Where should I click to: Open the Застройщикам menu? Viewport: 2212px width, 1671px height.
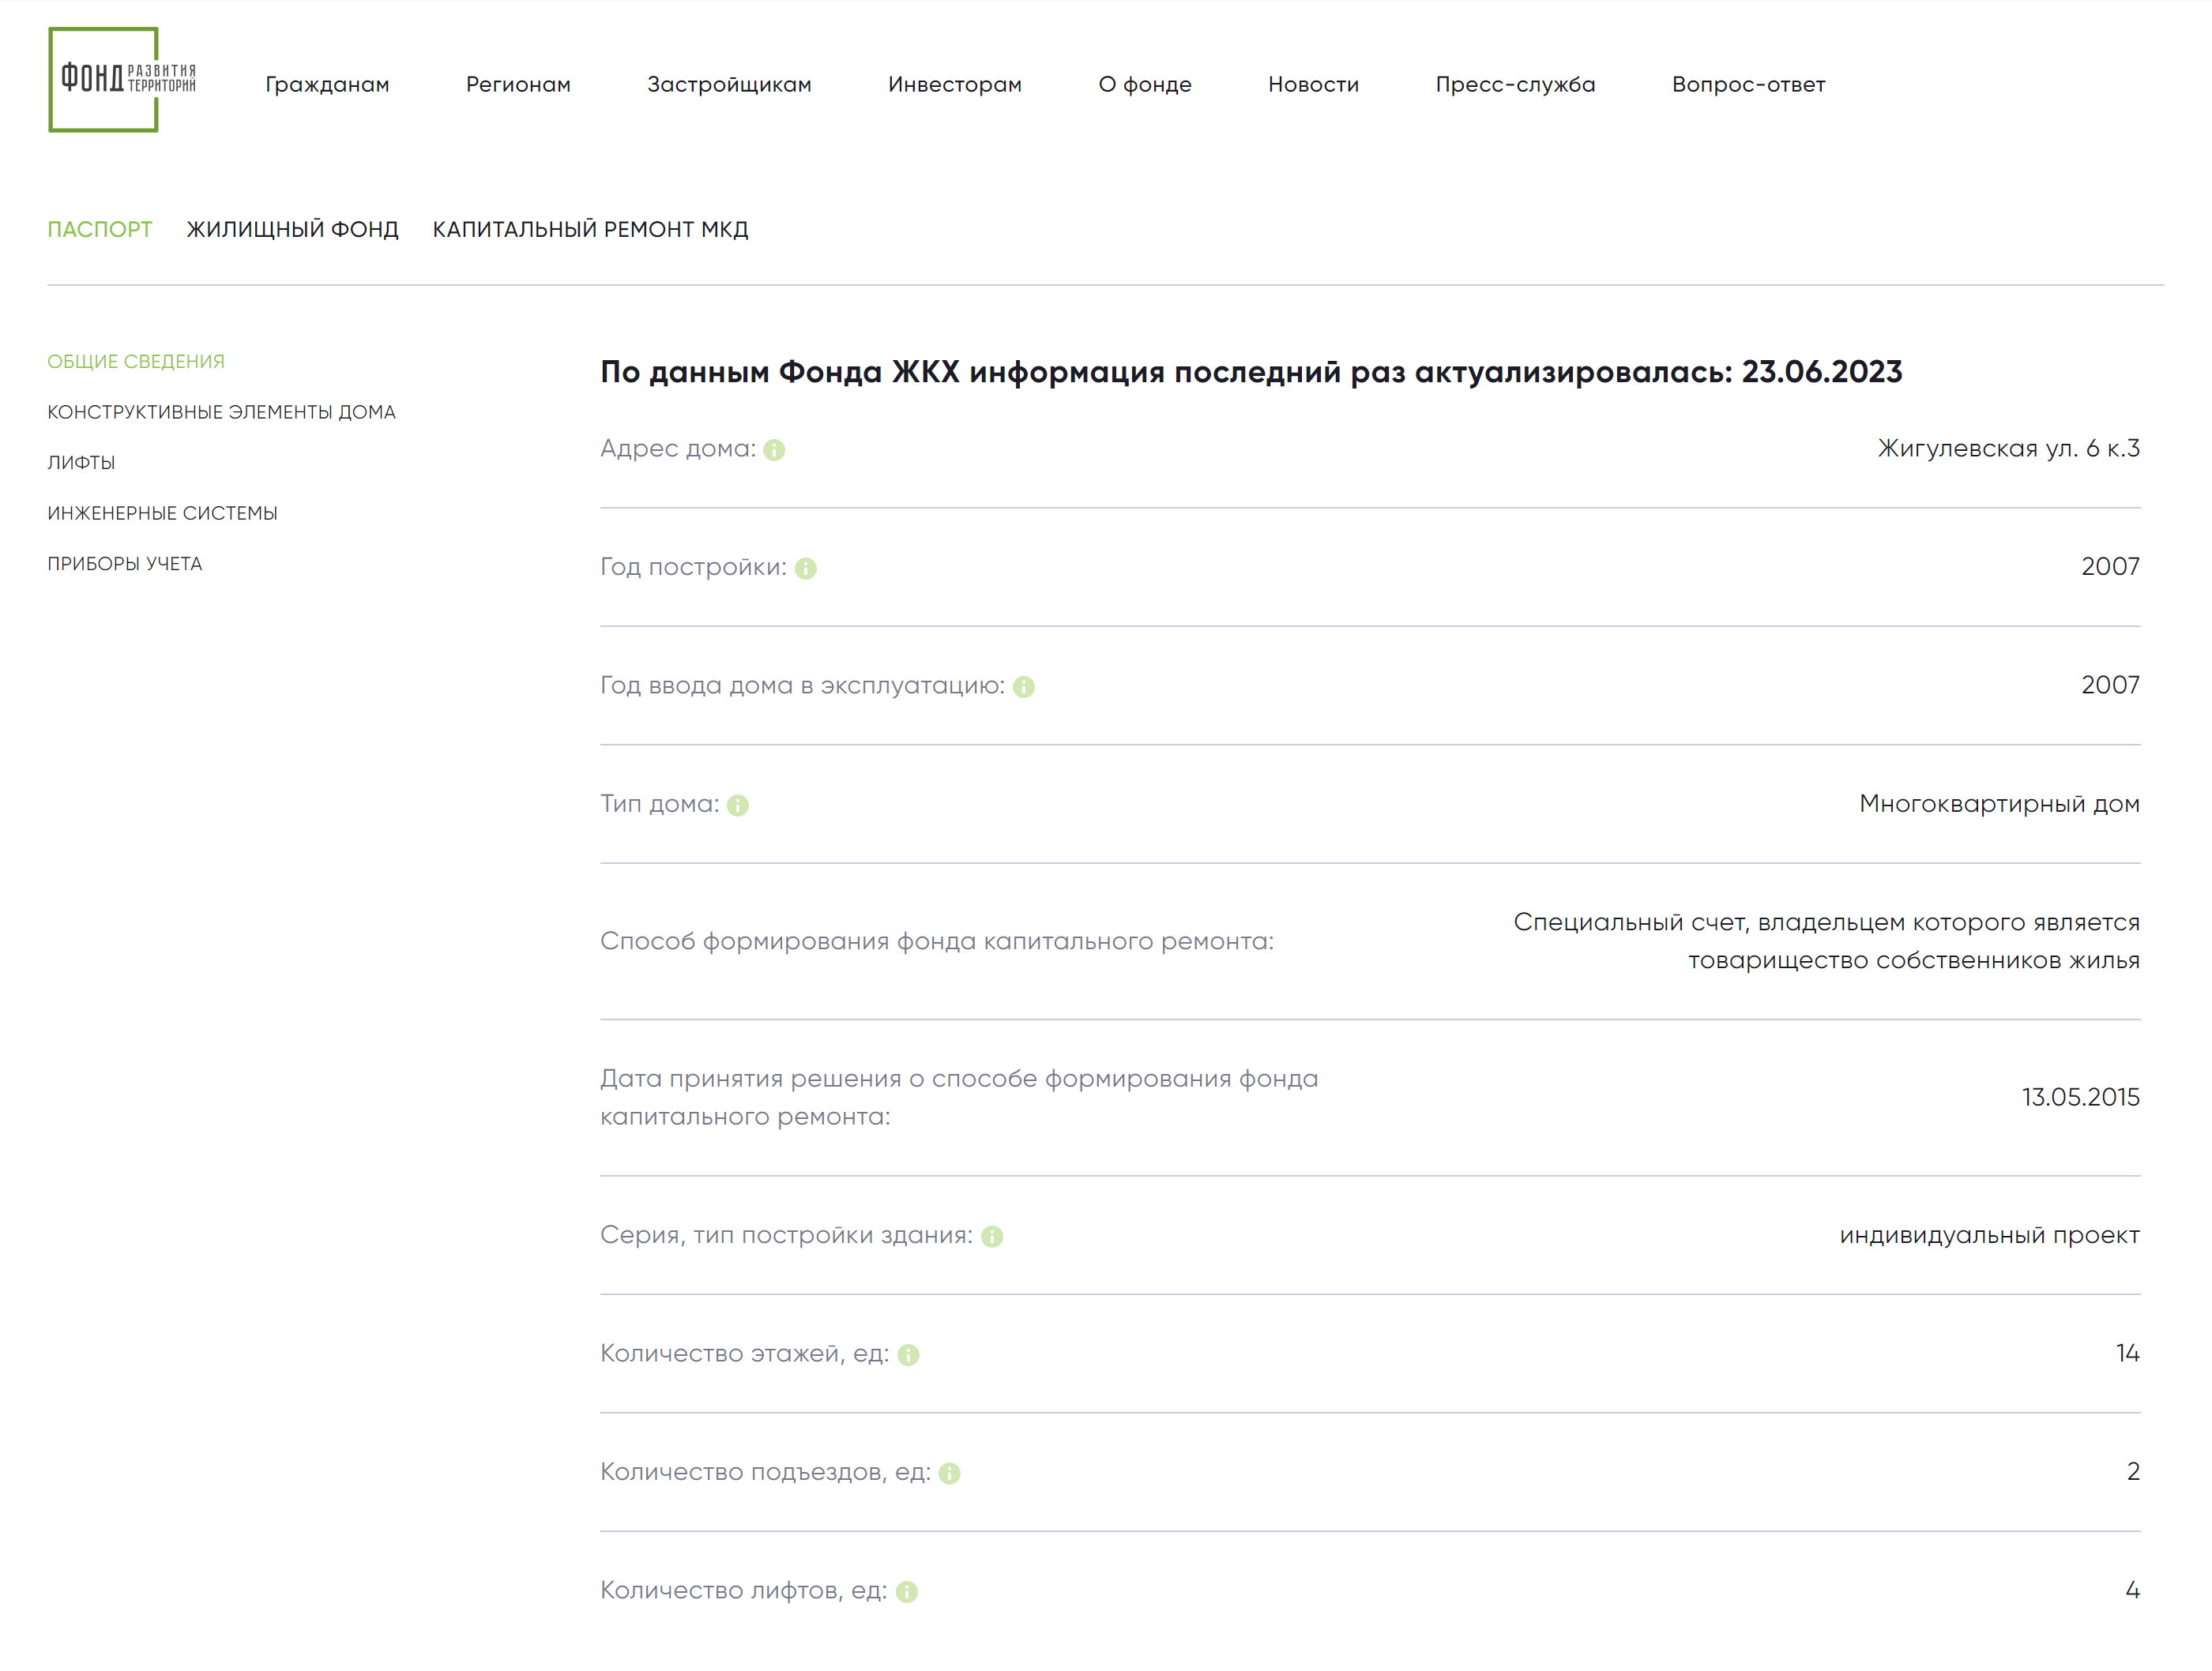click(x=729, y=85)
